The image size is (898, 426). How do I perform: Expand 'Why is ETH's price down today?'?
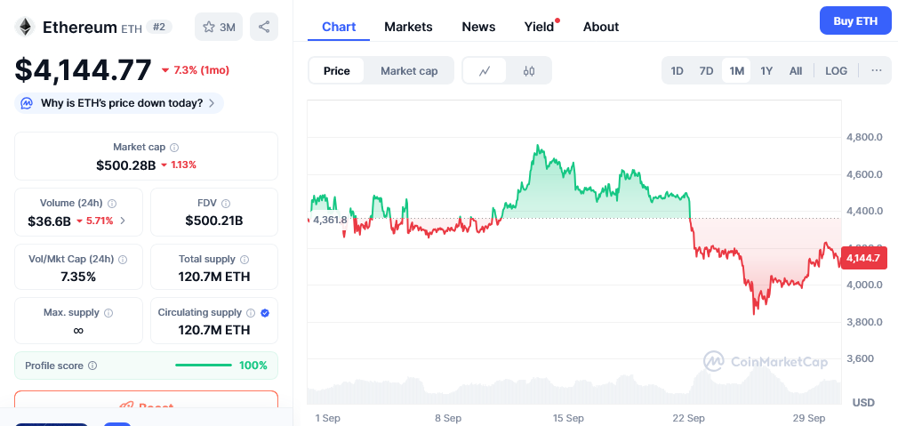[119, 103]
